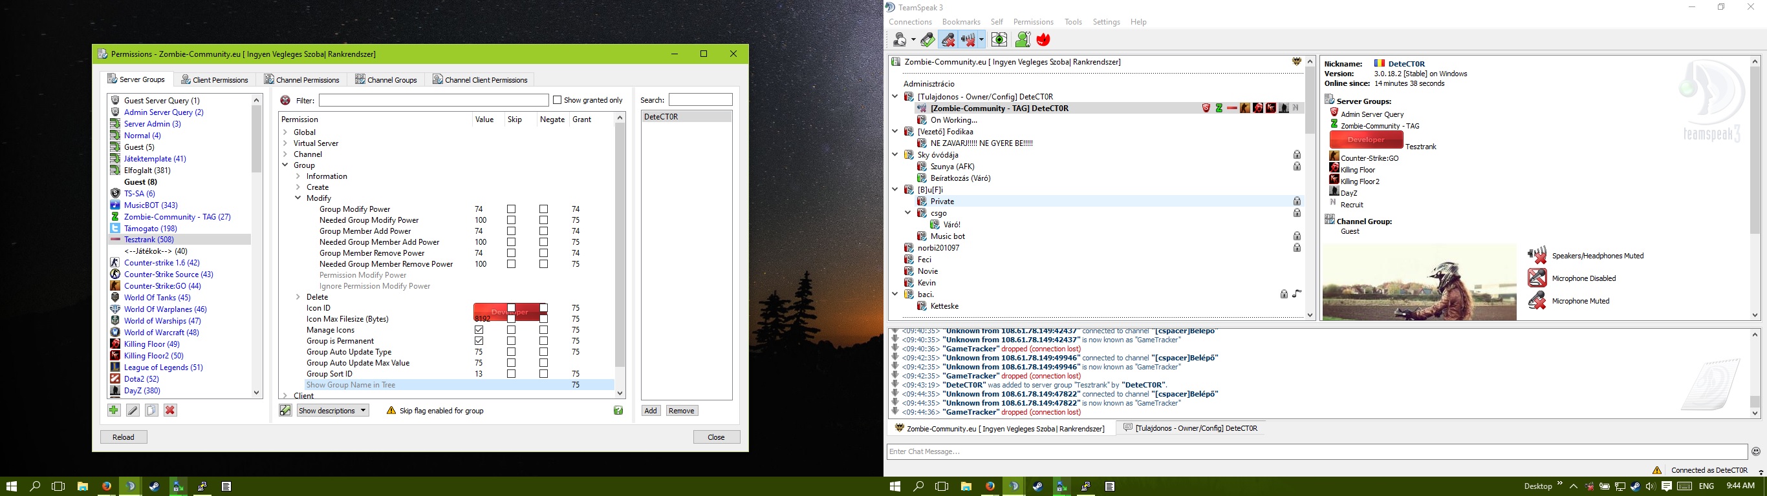The image size is (1767, 496).
Task: Click the padlock icon on Music bot channel
Action: (1296, 236)
